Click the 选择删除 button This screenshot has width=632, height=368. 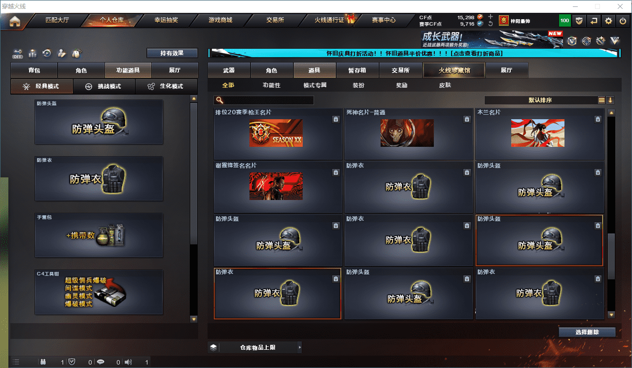pyautogui.click(x=587, y=332)
